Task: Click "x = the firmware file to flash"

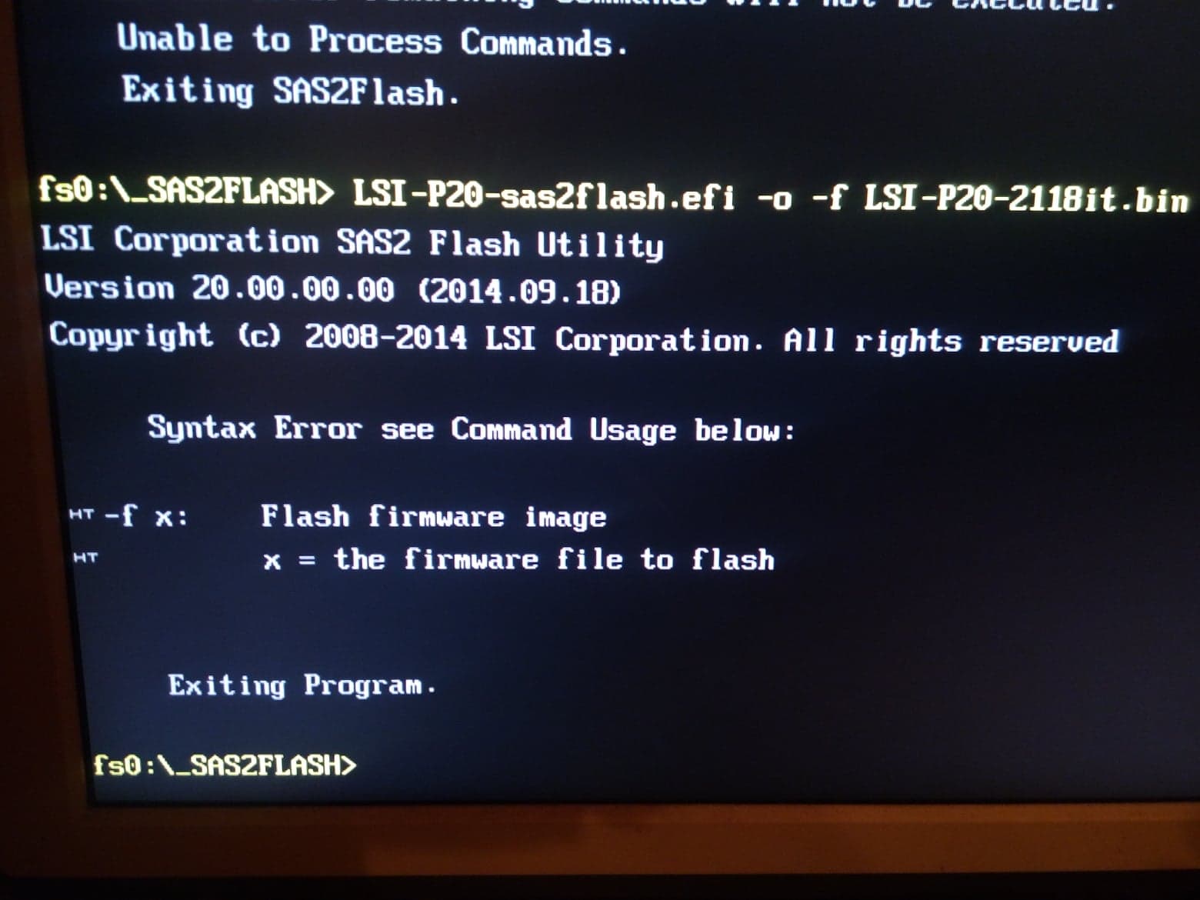Action: pyautogui.click(x=518, y=559)
